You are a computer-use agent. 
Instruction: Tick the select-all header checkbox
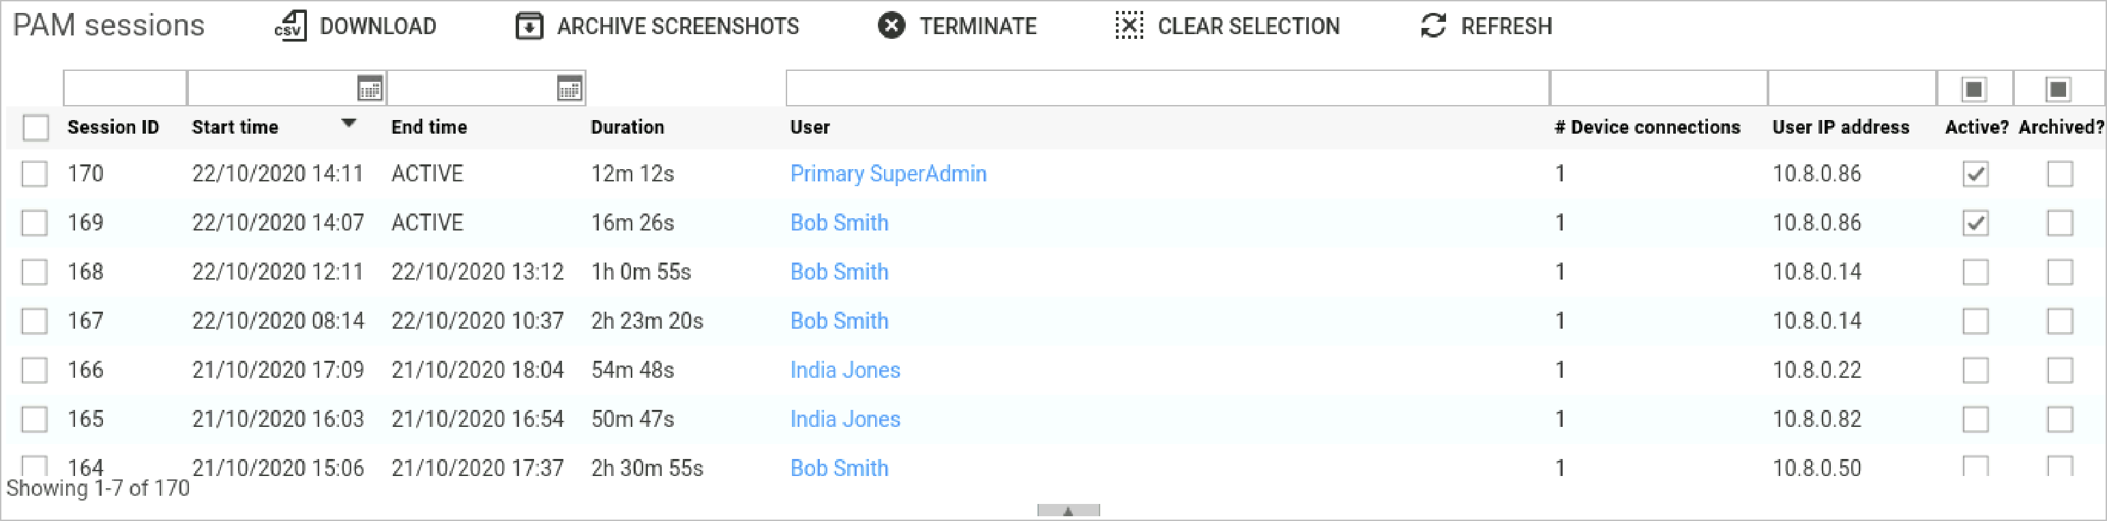coord(36,128)
